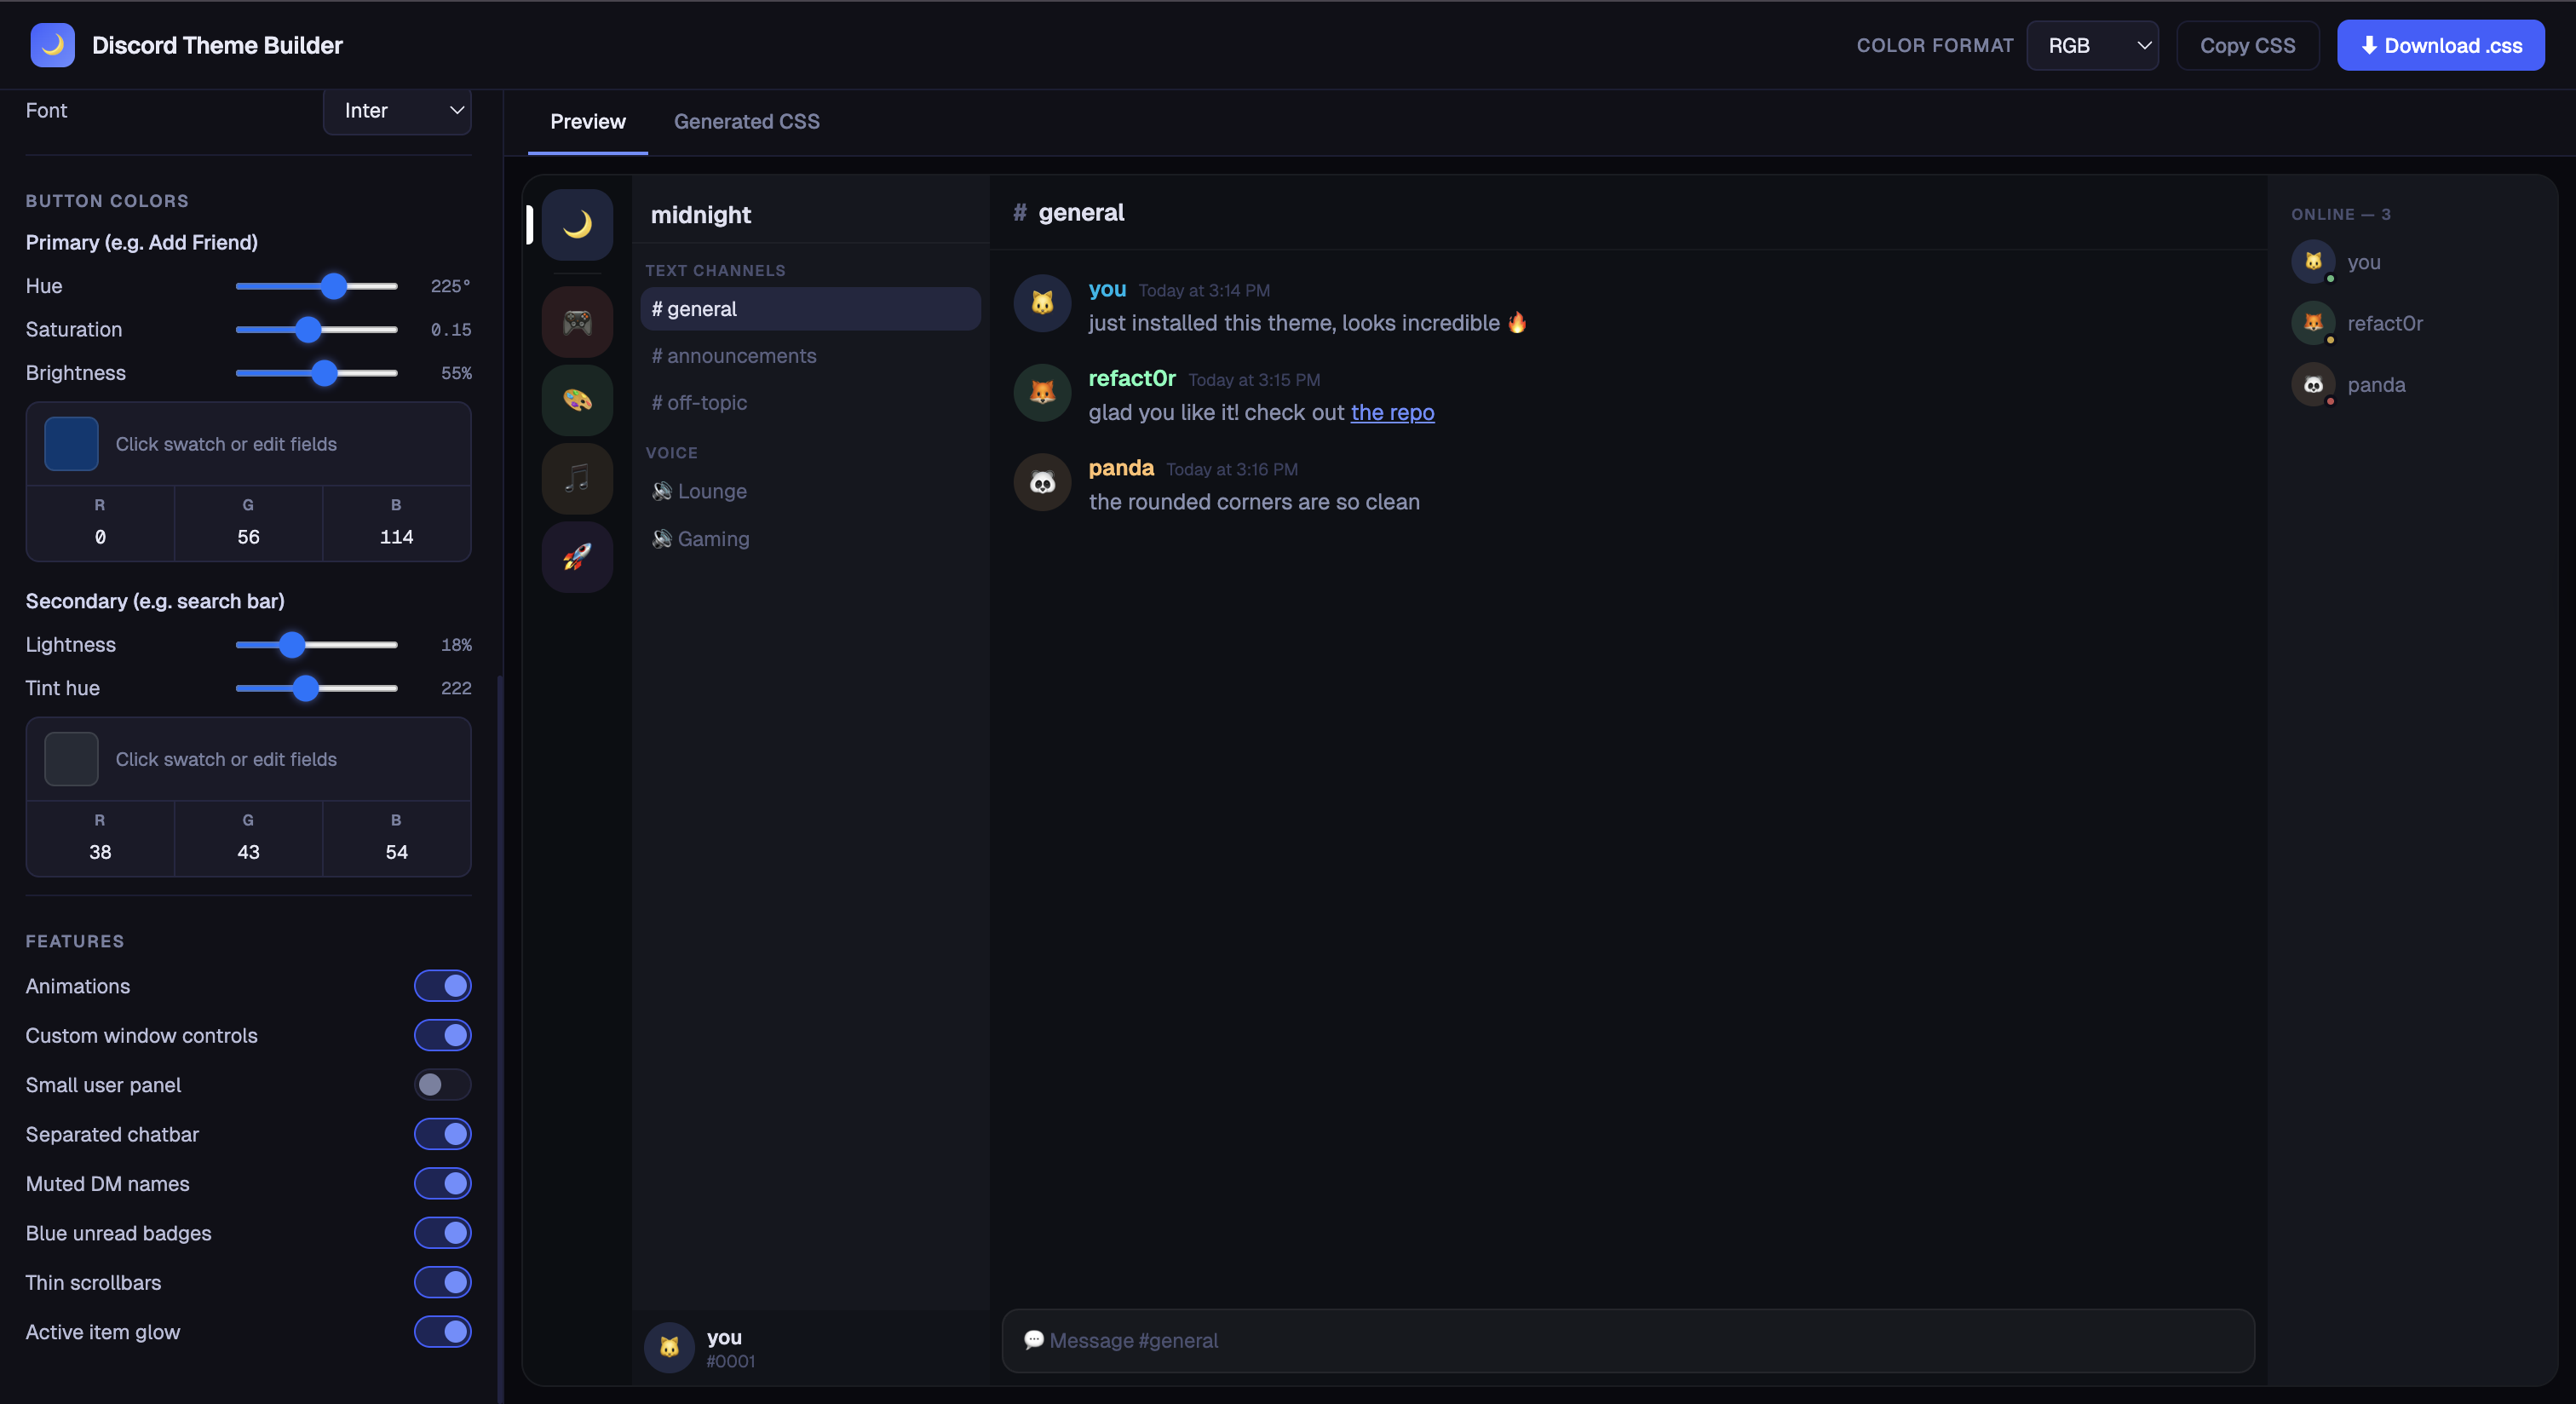Screen dimensions: 2576x1404
Task: Click the cat avatar in the user panel
Action: pyautogui.click(x=669, y=1347)
